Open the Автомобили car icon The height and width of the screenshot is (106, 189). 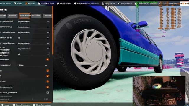pos(58,4)
